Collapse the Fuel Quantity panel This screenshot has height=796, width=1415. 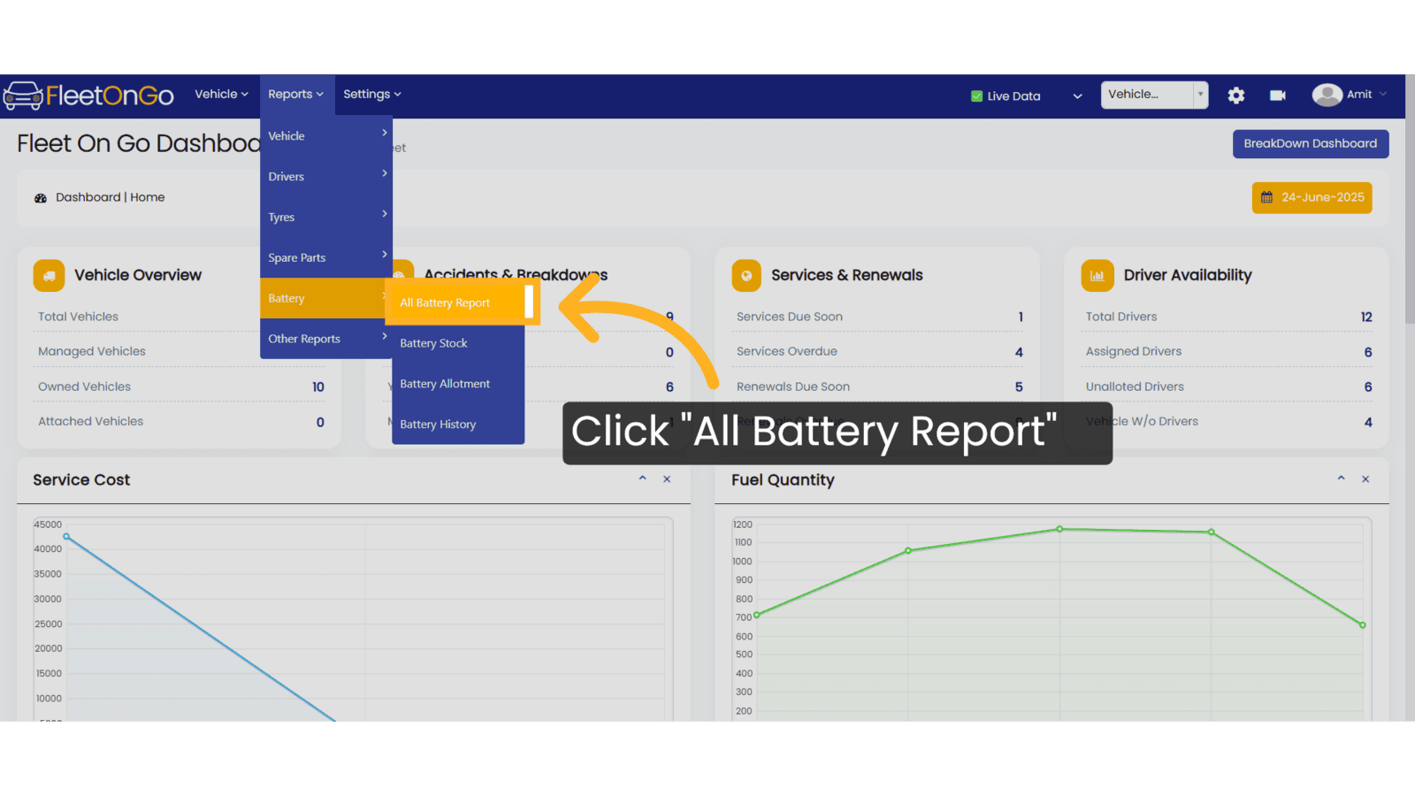click(1341, 478)
